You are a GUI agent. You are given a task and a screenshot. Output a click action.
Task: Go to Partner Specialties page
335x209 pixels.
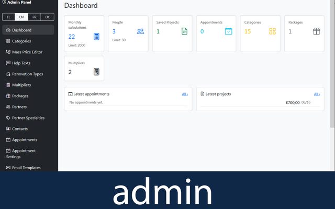tap(28, 118)
